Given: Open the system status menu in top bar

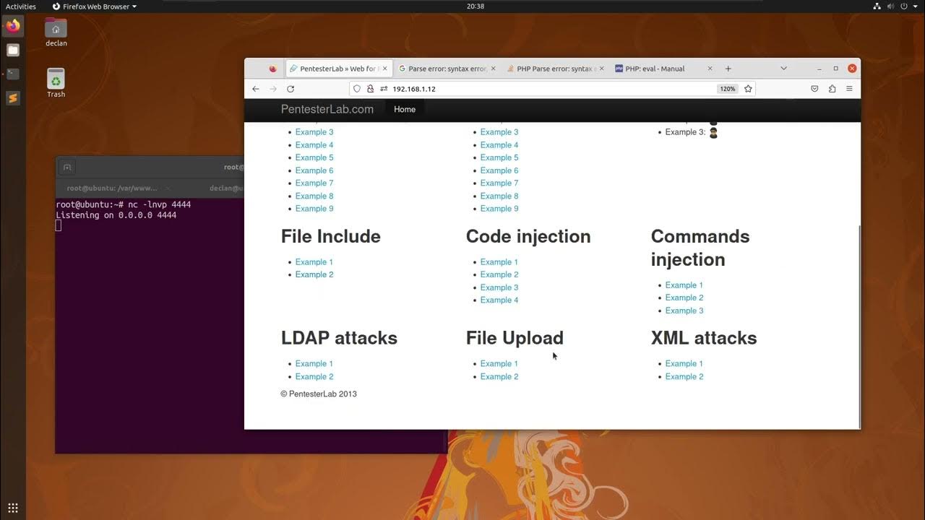Looking at the screenshot, I should 897,6.
